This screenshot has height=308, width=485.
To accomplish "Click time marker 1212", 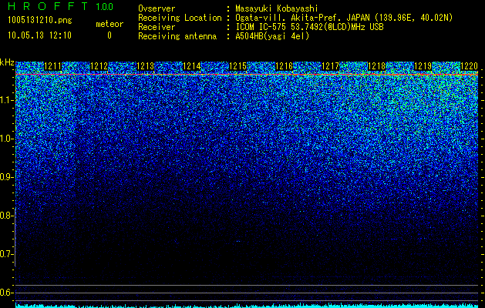I will pyautogui.click(x=99, y=66).
